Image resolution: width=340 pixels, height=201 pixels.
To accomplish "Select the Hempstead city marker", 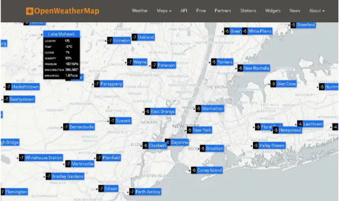I will pos(287,130).
